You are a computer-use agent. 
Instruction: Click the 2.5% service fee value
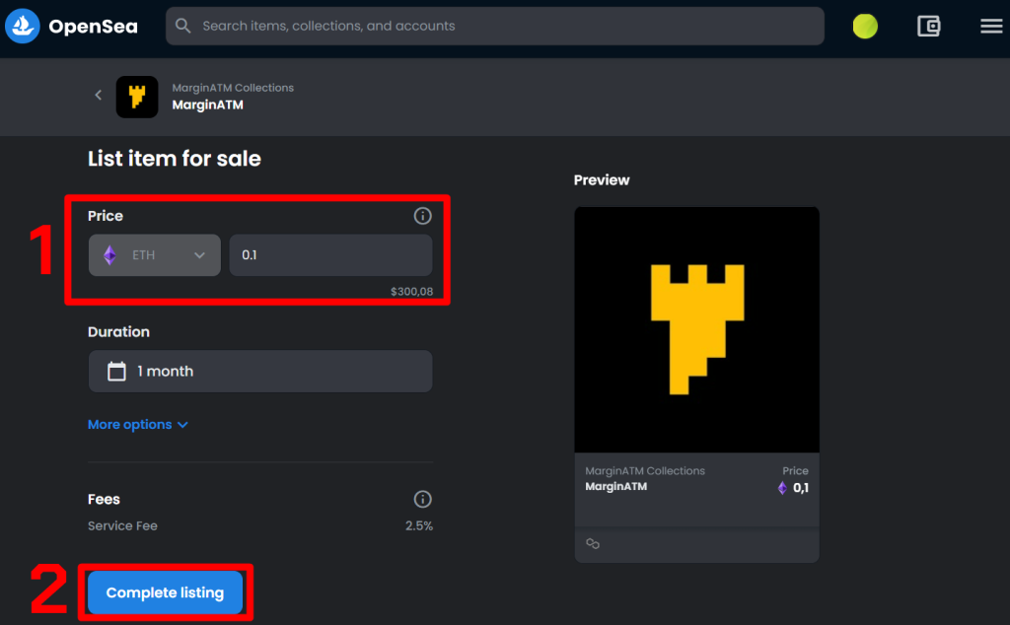[418, 525]
